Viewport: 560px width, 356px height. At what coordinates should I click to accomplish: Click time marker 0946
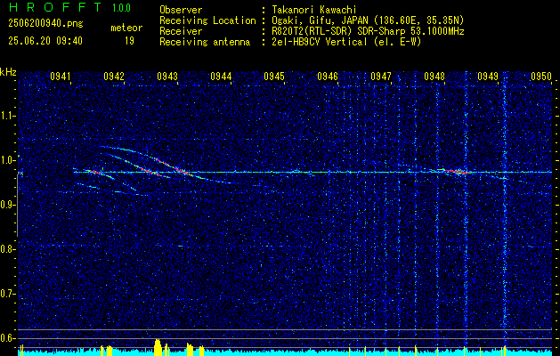[328, 76]
